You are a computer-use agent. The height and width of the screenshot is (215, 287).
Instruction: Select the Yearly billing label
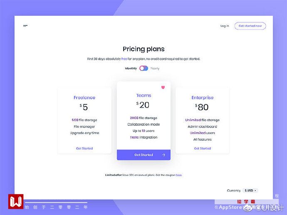pos(155,68)
